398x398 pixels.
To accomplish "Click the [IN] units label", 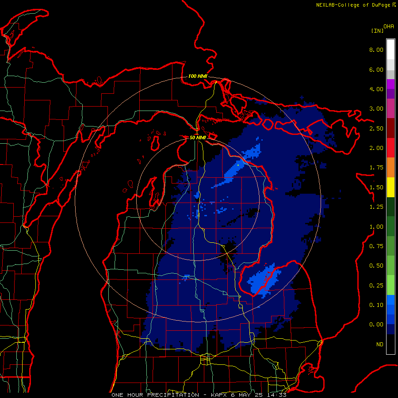I will coord(377,31).
